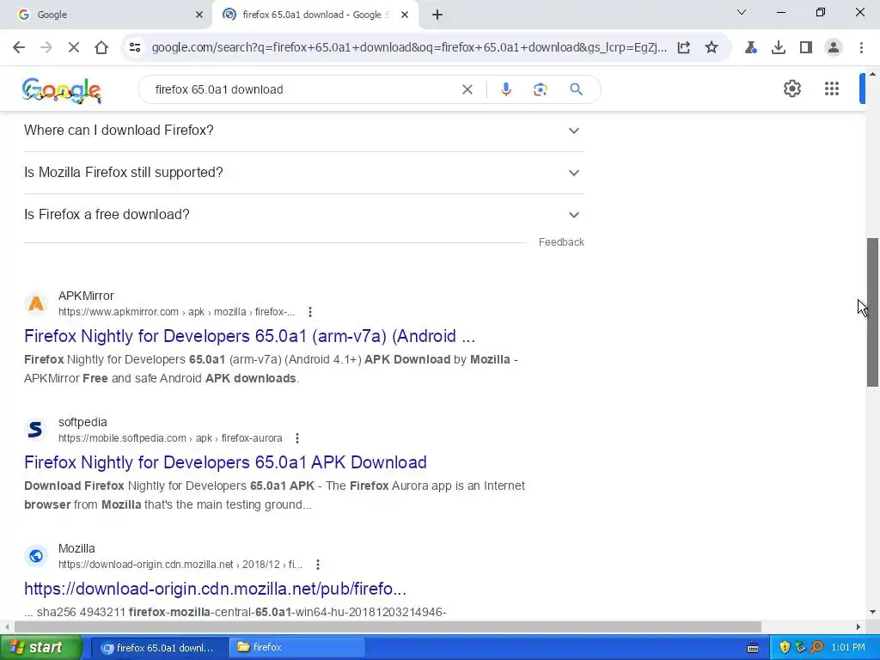Click the security shield tray icon

point(784,647)
